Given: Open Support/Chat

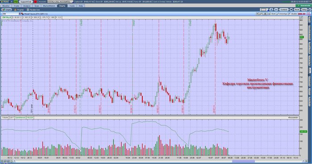Looking at the screenshot, I should [26, 2].
